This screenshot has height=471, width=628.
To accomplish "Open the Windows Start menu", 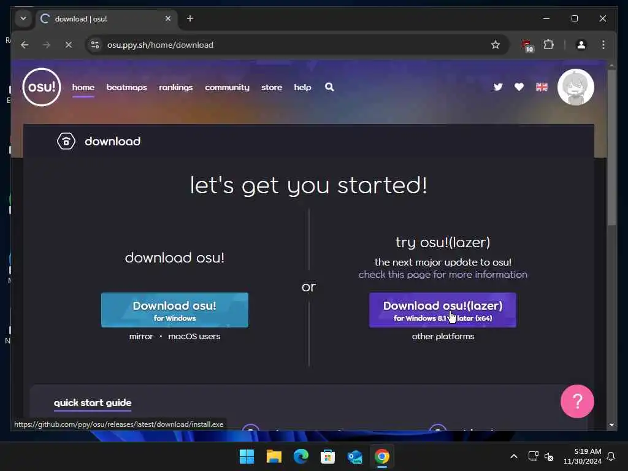I will coord(247,456).
